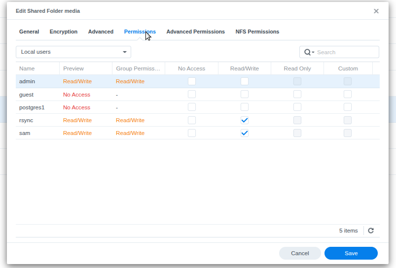Click the refresh icon beside item count
Viewport: 396px width, 268px height.
pos(371,231)
